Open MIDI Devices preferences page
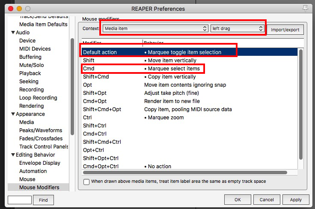The image size is (315, 209). 35,49
